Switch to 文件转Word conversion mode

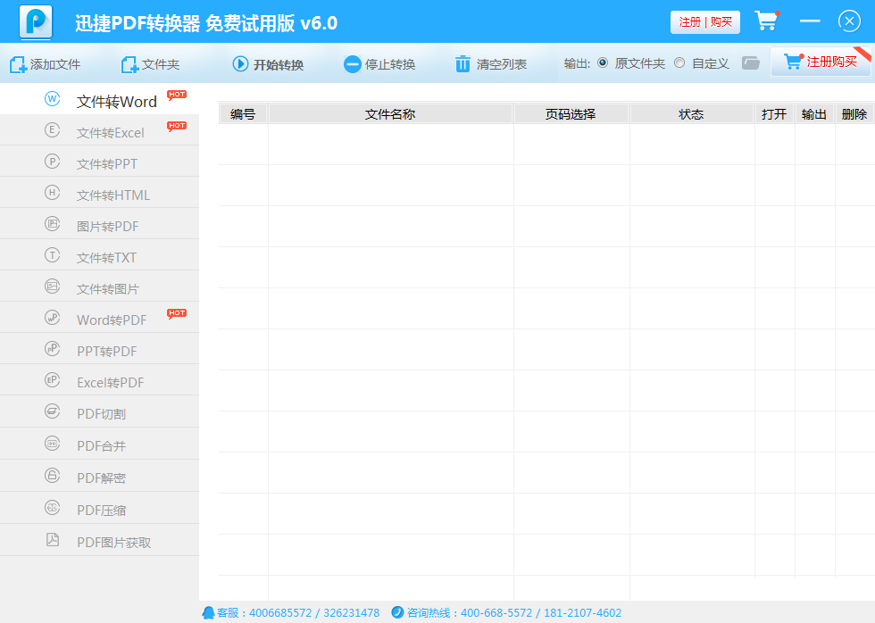pos(116,102)
